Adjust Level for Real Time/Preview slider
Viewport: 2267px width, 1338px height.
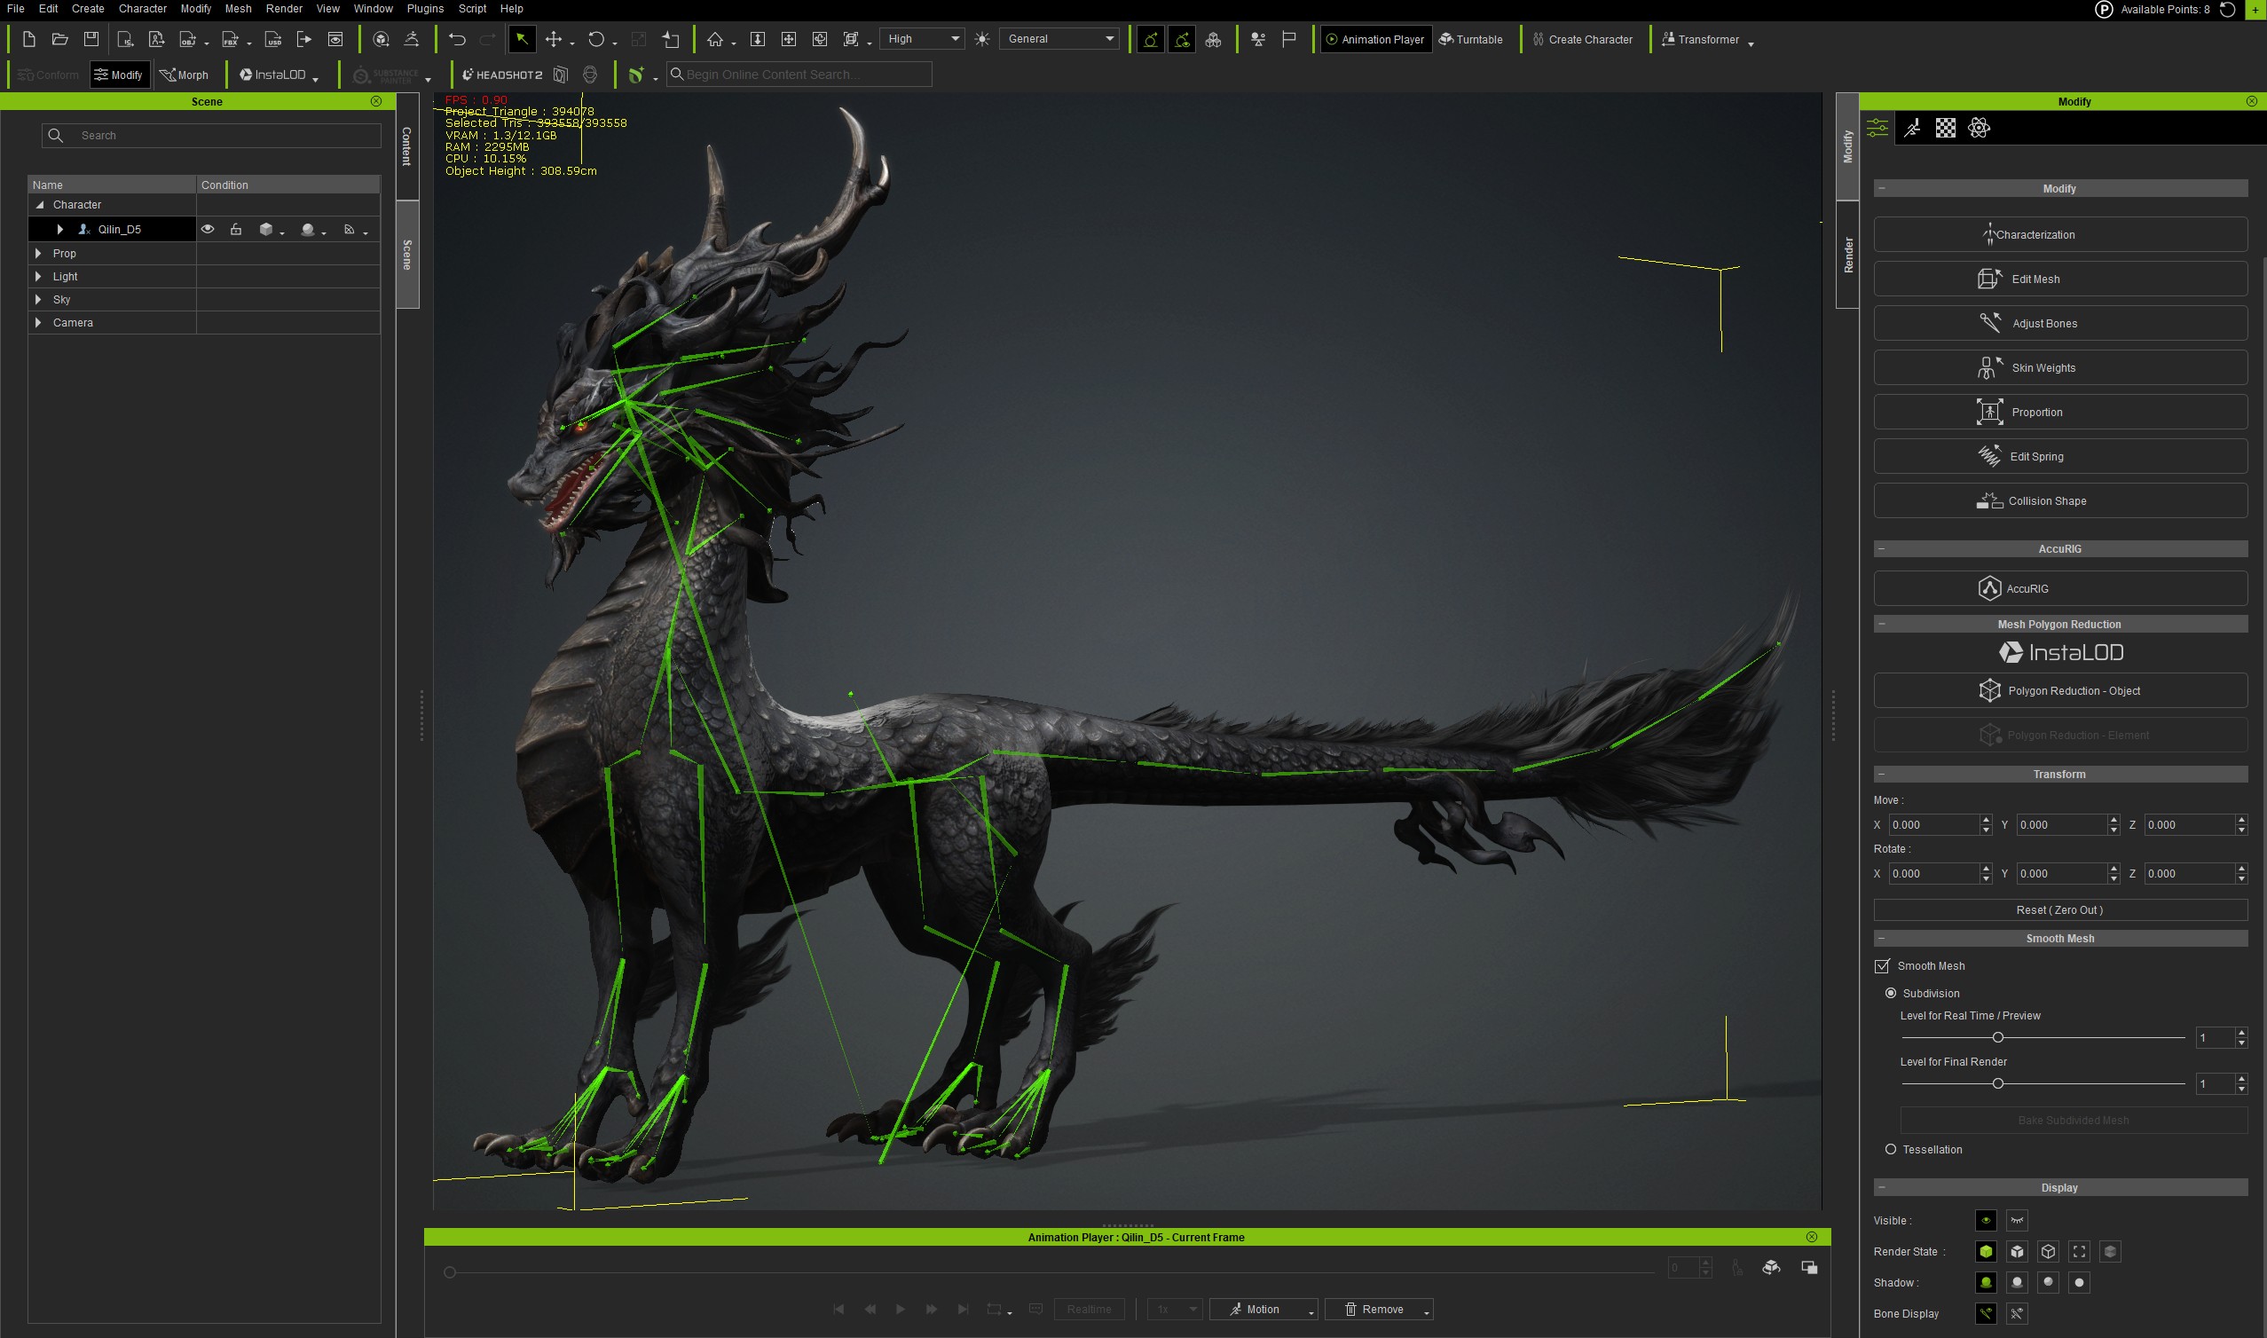point(1997,1038)
